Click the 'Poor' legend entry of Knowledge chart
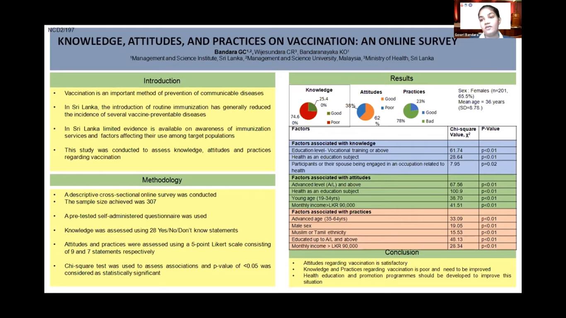 point(334,122)
